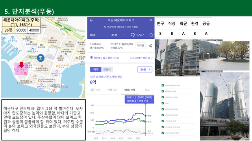Click the green 전세 legend label on the chart
This screenshot has height=141, width=252.
pyautogui.click(x=149, y=122)
